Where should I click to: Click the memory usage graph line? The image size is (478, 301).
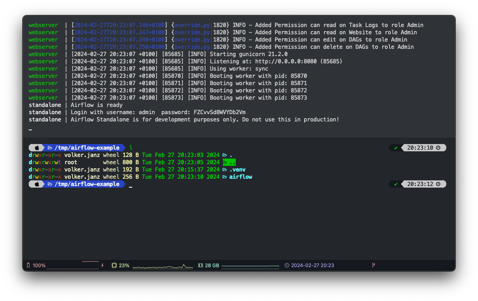tap(250, 266)
